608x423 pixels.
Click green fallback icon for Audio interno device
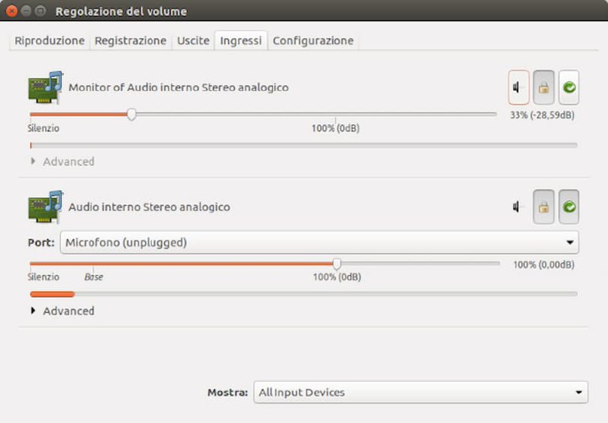point(568,207)
